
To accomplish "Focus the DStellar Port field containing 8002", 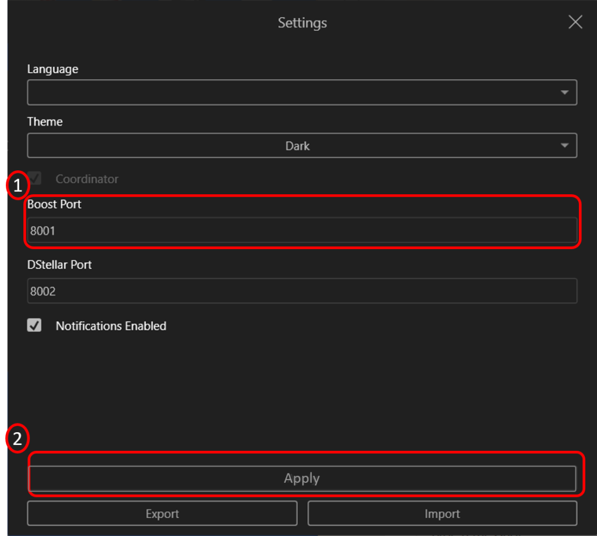I will 301,291.
